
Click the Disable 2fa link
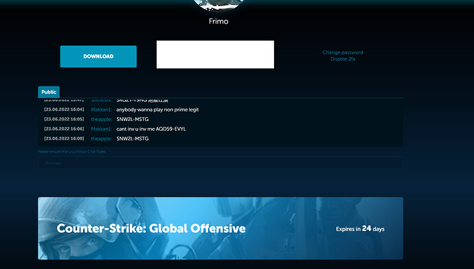[343, 59]
